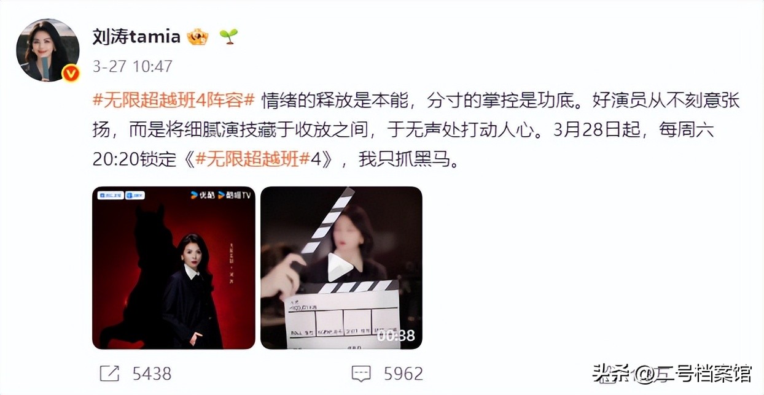The height and width of the screenshot is (395, 764).
Task: Click the 刘涛tamia profile avatar
Action: pyautogui.click(x=47, y=50)
